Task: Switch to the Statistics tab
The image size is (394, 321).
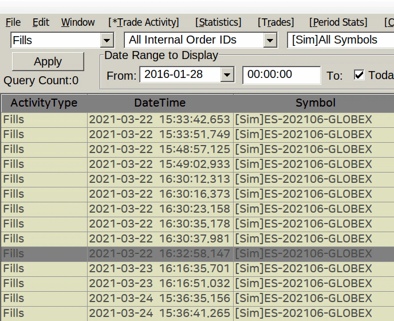Action: click(x=218, y=22)
